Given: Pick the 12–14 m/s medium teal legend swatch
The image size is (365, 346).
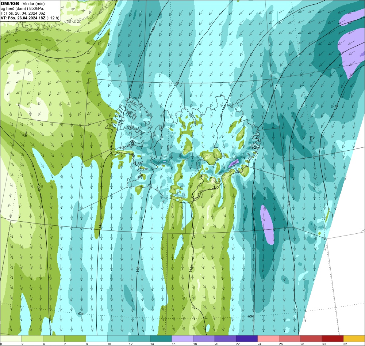Looking at the screenshot, I should point(139,338).
